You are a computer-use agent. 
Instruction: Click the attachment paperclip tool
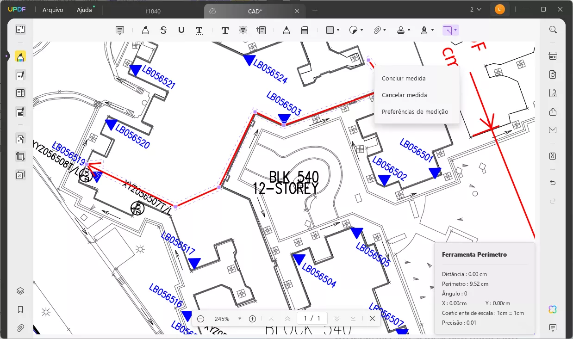(x=378, y=31)
